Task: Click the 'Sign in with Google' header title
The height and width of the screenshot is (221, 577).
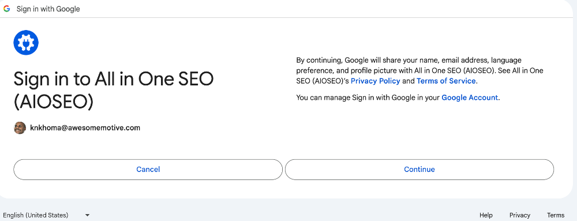Action: pos(48,9)
